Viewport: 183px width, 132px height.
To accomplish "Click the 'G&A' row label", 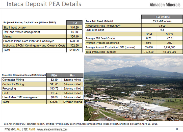I will pos(5,93).
